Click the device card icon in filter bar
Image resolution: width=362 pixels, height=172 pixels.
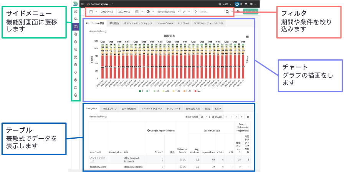pos(137,11)
